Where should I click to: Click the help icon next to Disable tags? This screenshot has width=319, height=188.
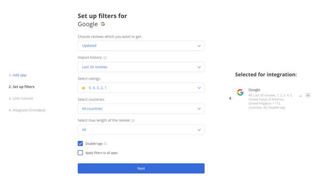[105, 144]
